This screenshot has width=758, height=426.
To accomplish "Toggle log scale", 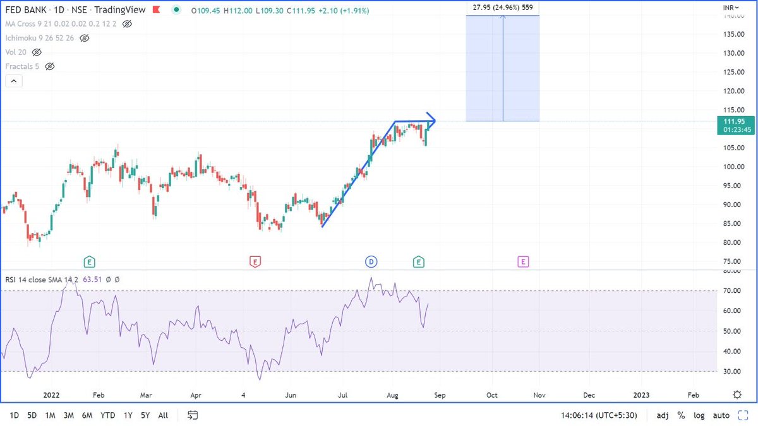I will (x=699, y=415).
